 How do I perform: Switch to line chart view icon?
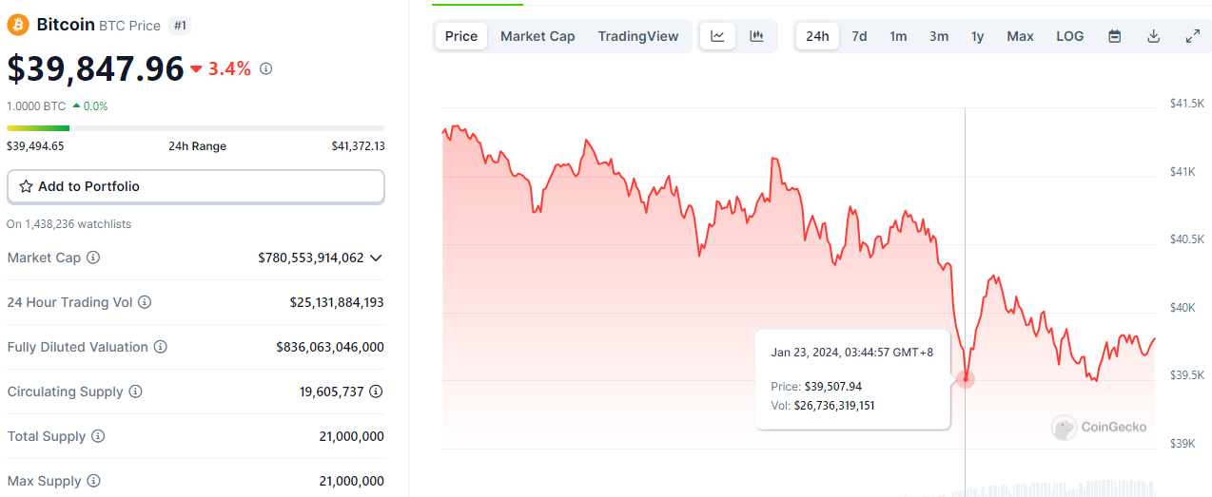click(718, 36)
